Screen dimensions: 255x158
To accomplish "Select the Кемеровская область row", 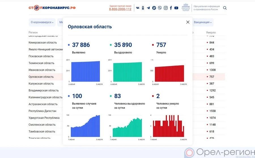I will coord(43,43).
